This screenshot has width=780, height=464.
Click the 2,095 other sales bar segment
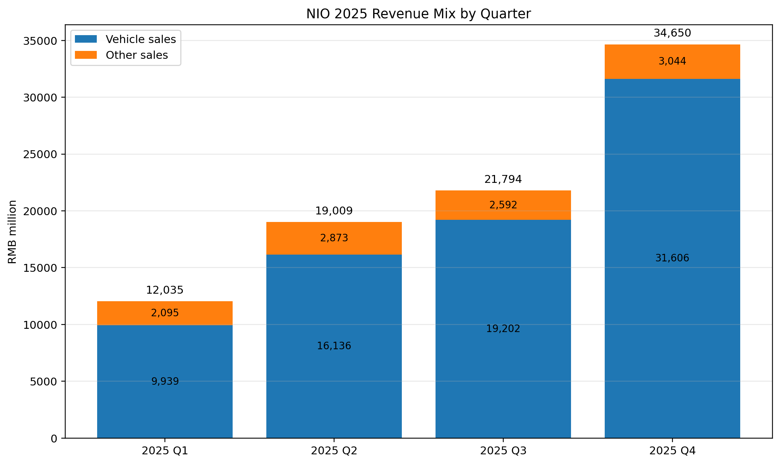click(165, 313)
